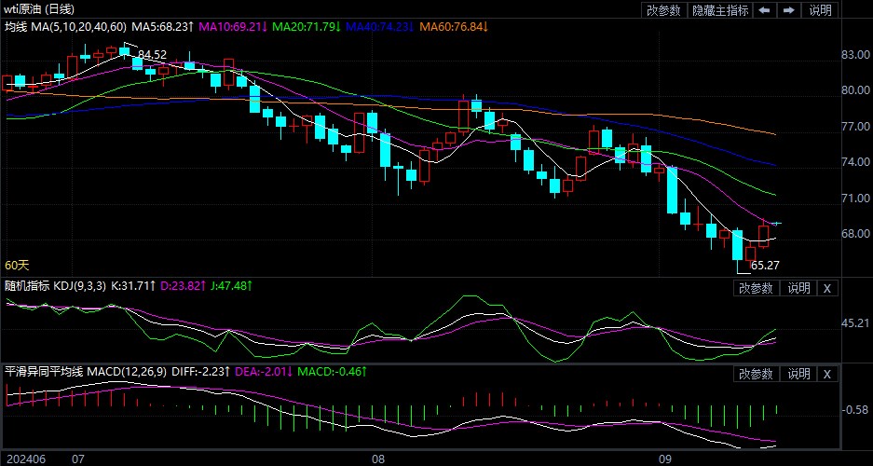Select the wti原油 (日线) chart title

click(x=40, y=9)
